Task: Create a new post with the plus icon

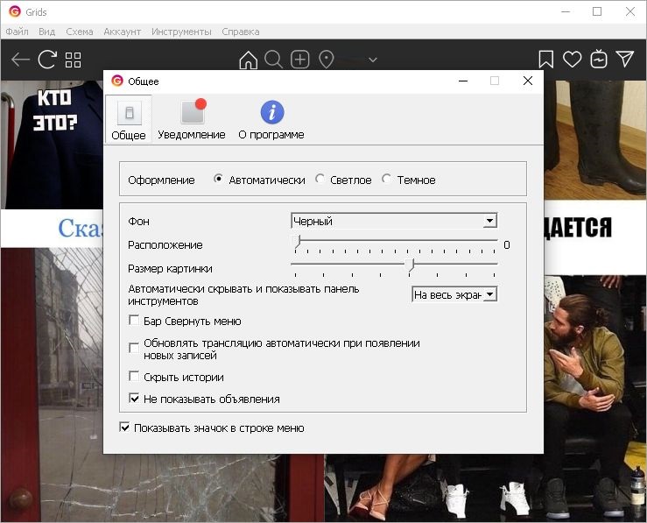Action: (x=300, y=60)
